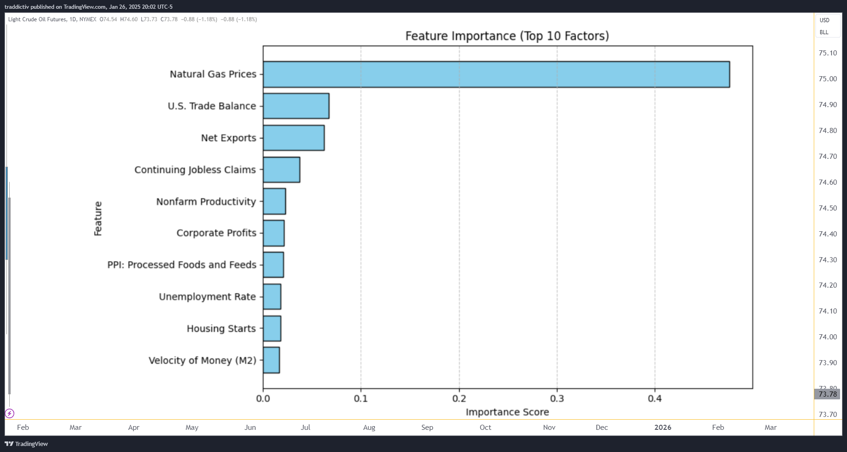Click the current price tag 73.78
The width and height of the screenshot is (847, 452).
click(x=827, y=394)
